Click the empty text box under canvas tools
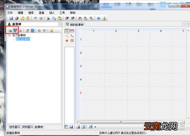 [x=69, y=85]
